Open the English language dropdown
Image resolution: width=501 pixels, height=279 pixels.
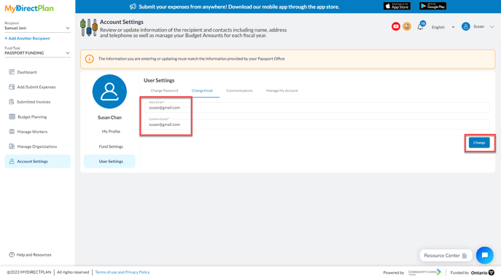coord(443,27)
